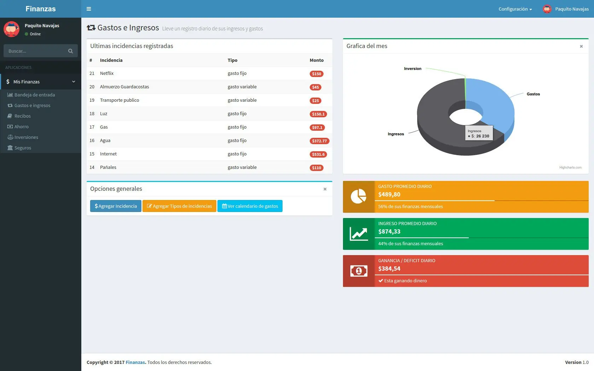This screenshot has height=371, width=594.
Task: Open the Configuración dropdown
Action: click(x=515, y=9)
